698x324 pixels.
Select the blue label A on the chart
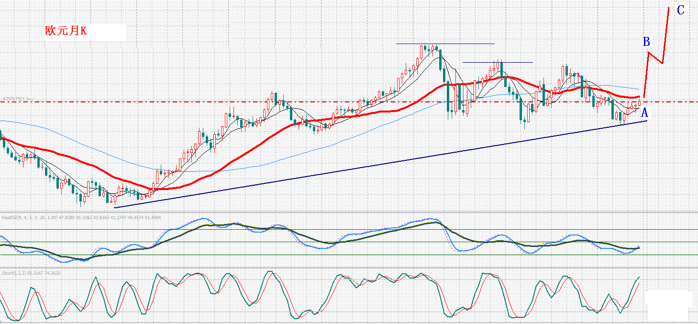(x=644, y=113)
